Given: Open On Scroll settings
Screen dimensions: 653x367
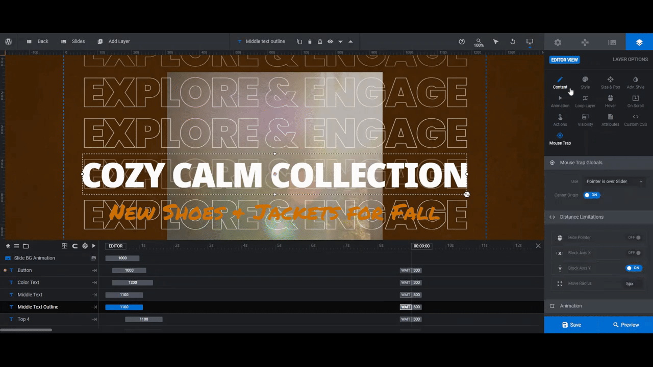Looking at the screenshot, I should (636, 101).
